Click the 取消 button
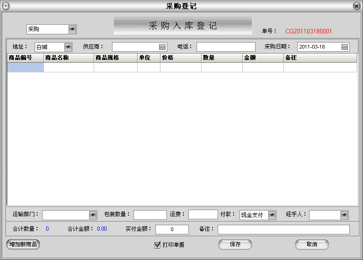 click(312, 244)
